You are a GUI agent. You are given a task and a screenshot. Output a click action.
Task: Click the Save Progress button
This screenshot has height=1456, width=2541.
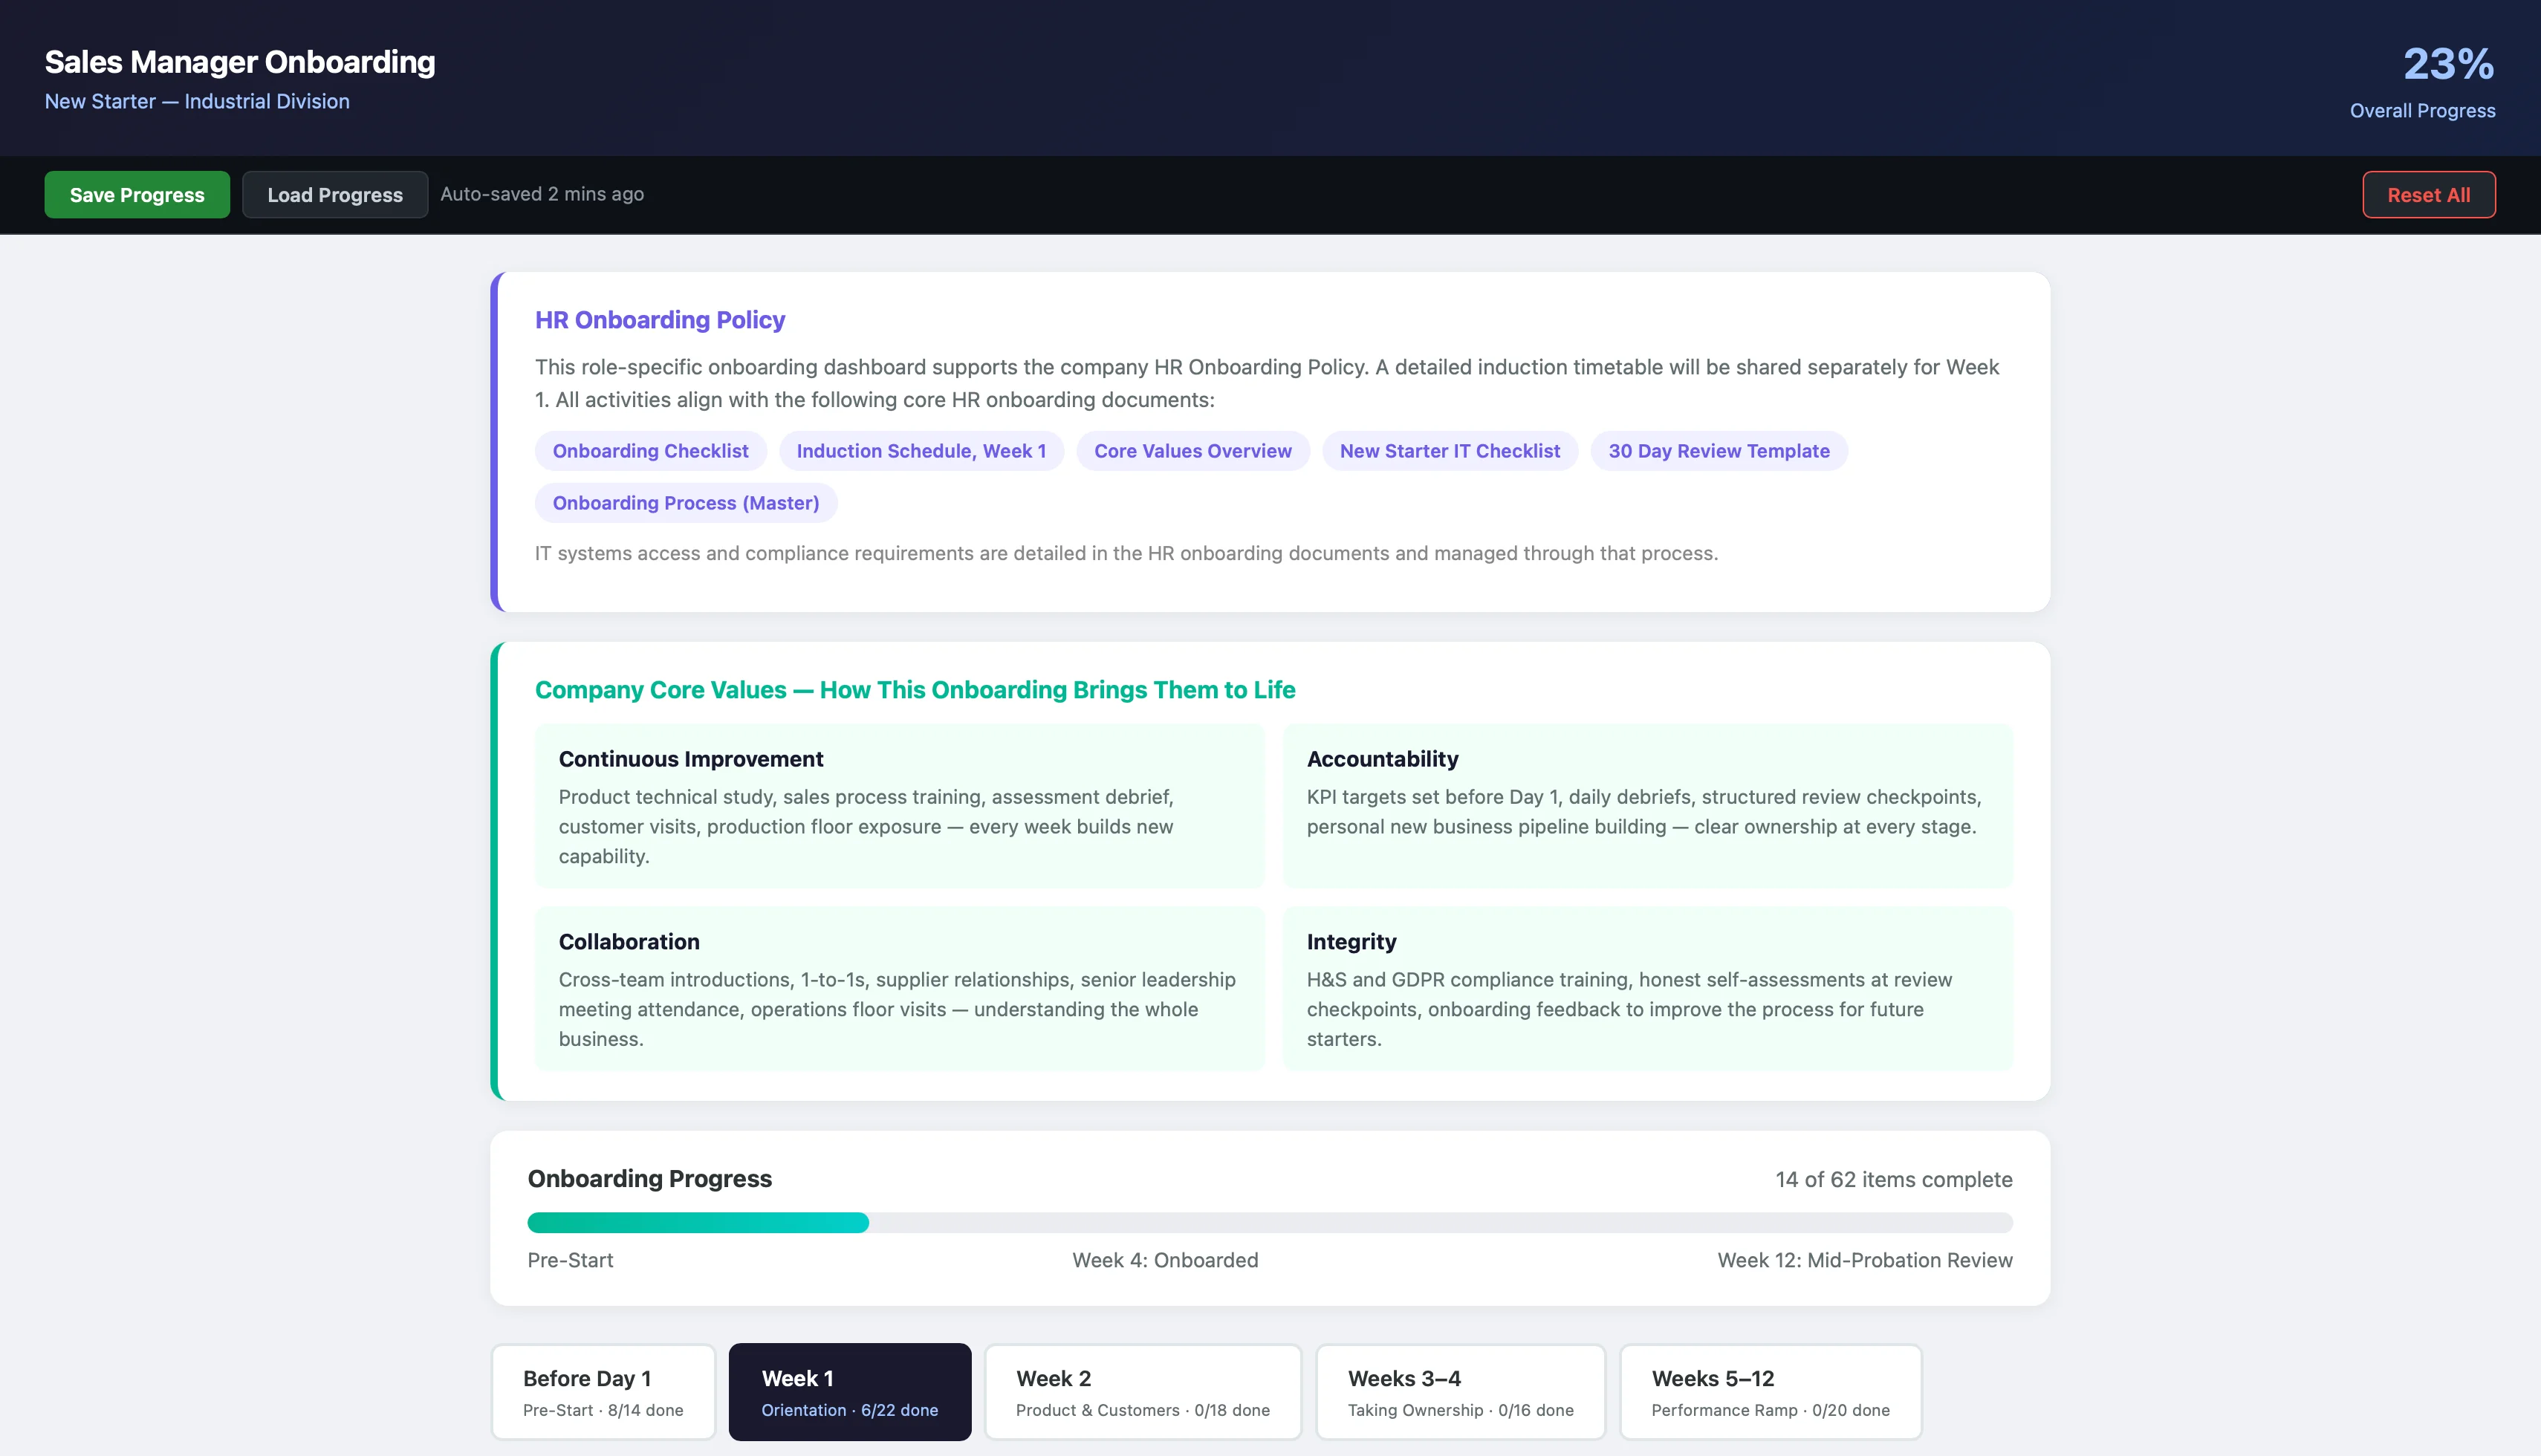coord(136,194)
